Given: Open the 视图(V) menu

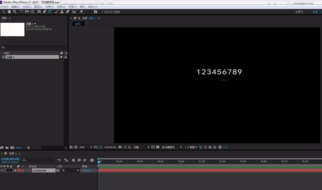Looking at the screenshot, I should tap(73, 7).
